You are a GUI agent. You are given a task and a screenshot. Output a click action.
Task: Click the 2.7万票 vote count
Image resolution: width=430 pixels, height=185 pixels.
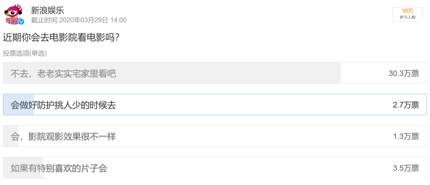pyautogui.click(x=406, y=105)
